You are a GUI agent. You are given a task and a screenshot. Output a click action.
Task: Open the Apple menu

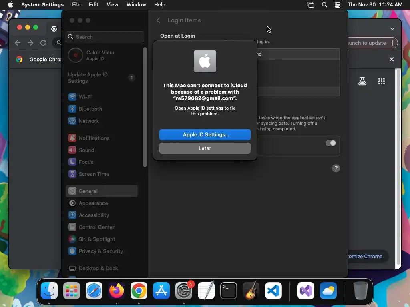(10, 4)
